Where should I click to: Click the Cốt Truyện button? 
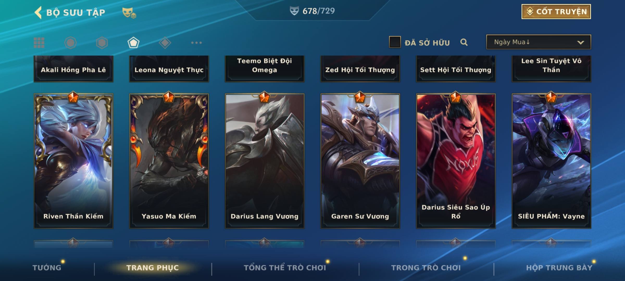click(x=556, y=11)
